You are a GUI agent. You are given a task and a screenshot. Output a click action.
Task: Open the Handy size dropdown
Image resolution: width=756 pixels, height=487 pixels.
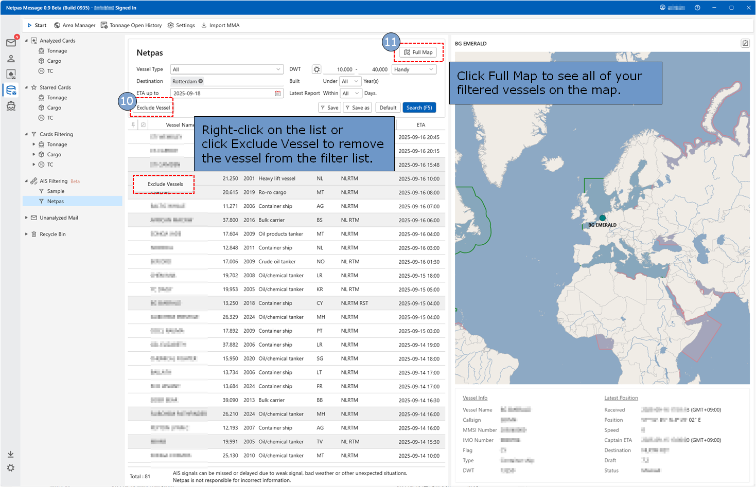click(414, 69)
